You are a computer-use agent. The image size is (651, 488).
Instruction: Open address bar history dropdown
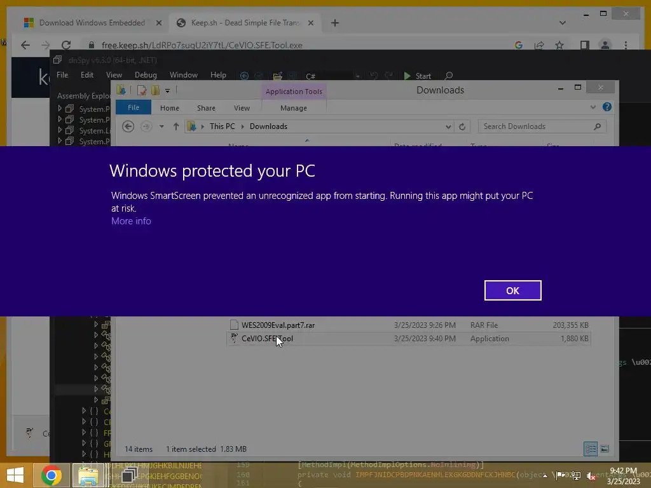click(448, 126)
